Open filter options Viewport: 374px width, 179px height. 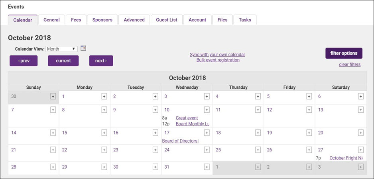pyautogui.click(x=344, y=53)
